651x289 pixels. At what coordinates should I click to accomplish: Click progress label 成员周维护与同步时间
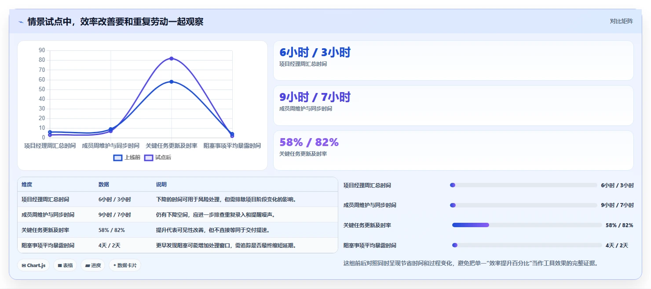(x=370, y=205)
